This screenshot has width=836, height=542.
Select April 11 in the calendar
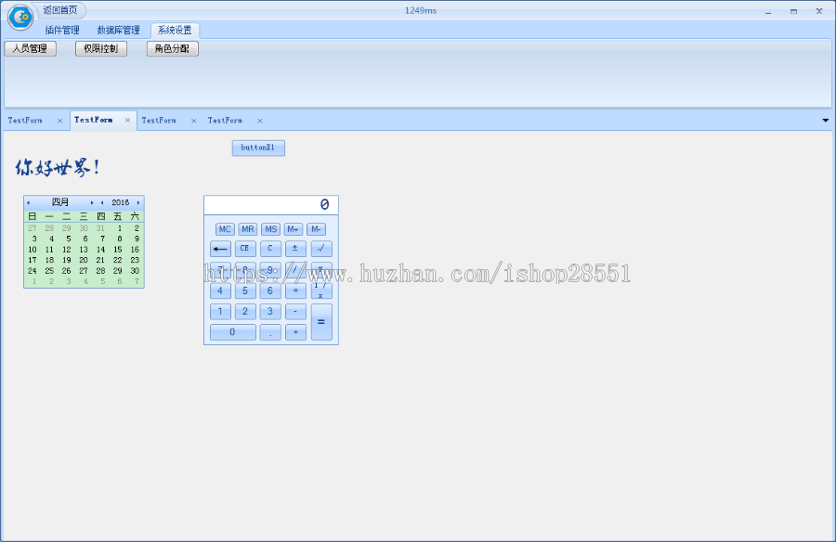(x=49, y=250)
